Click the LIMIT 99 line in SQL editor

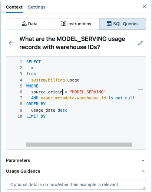tap(36, 116)
